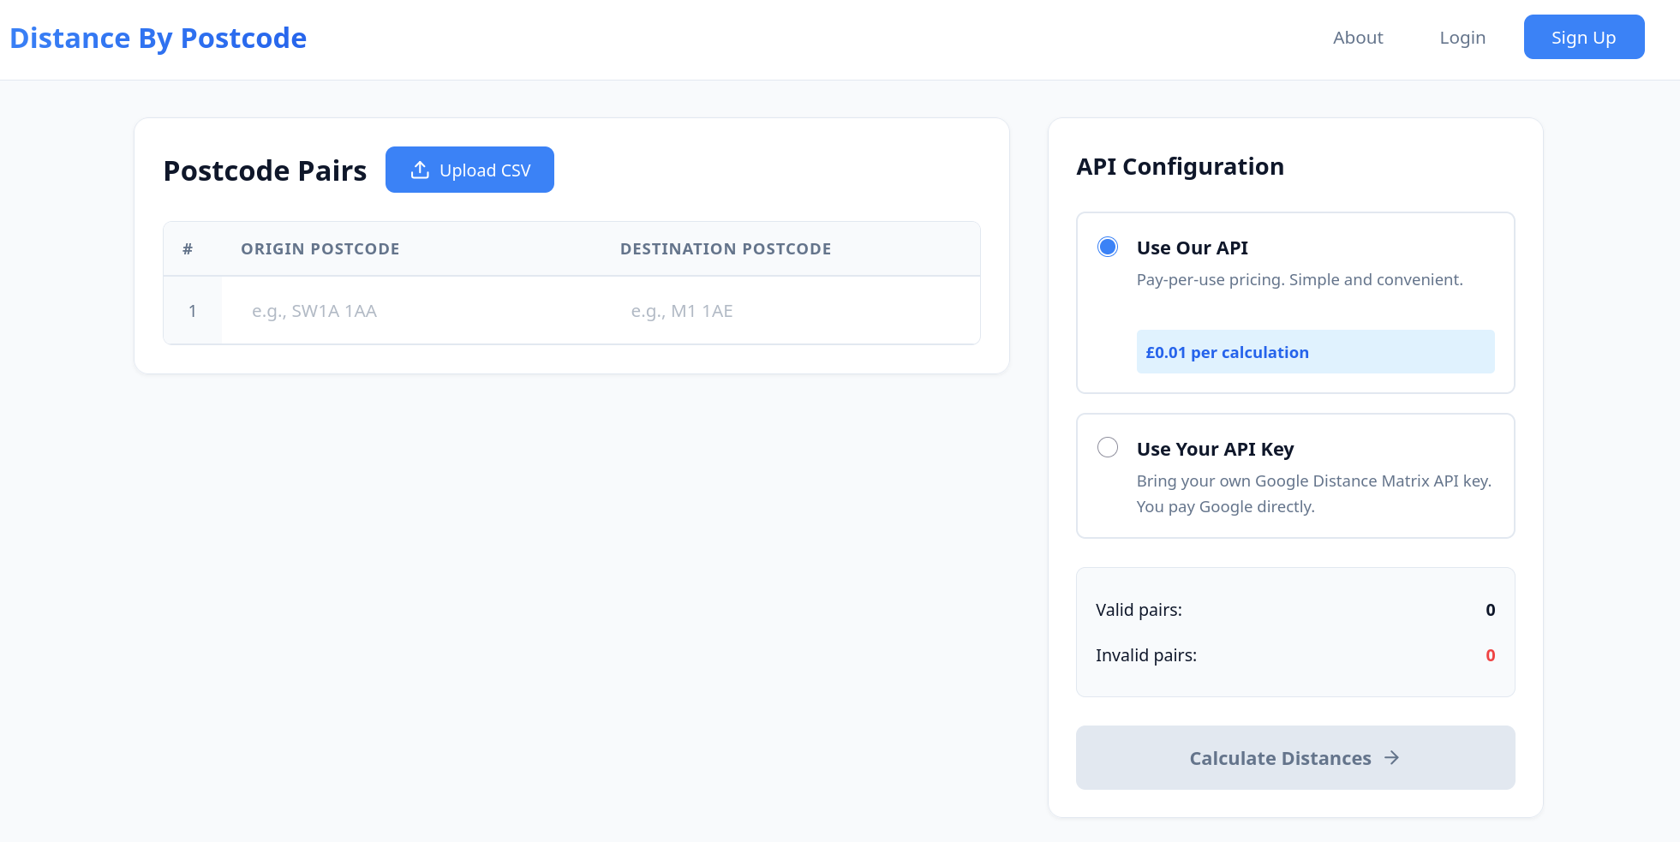This screenshot has height=842, width=1680.
Task: Click the Valid pairs count
Action: coord(1490,610)
